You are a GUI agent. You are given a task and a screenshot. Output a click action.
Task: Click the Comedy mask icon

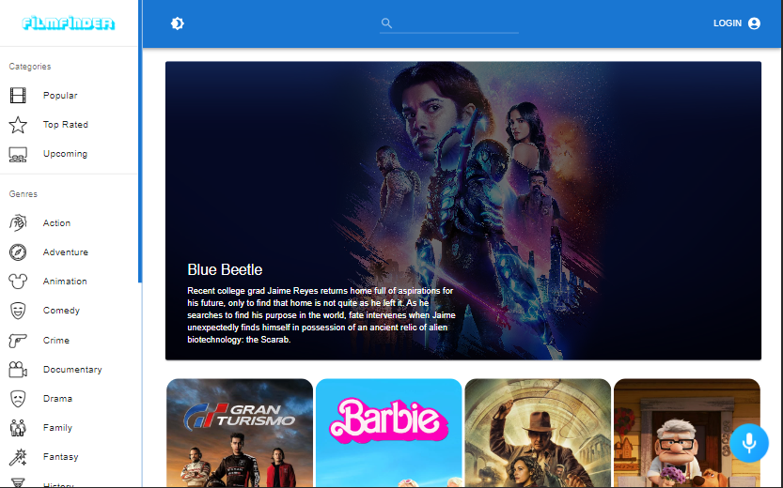tap(18, 311)
